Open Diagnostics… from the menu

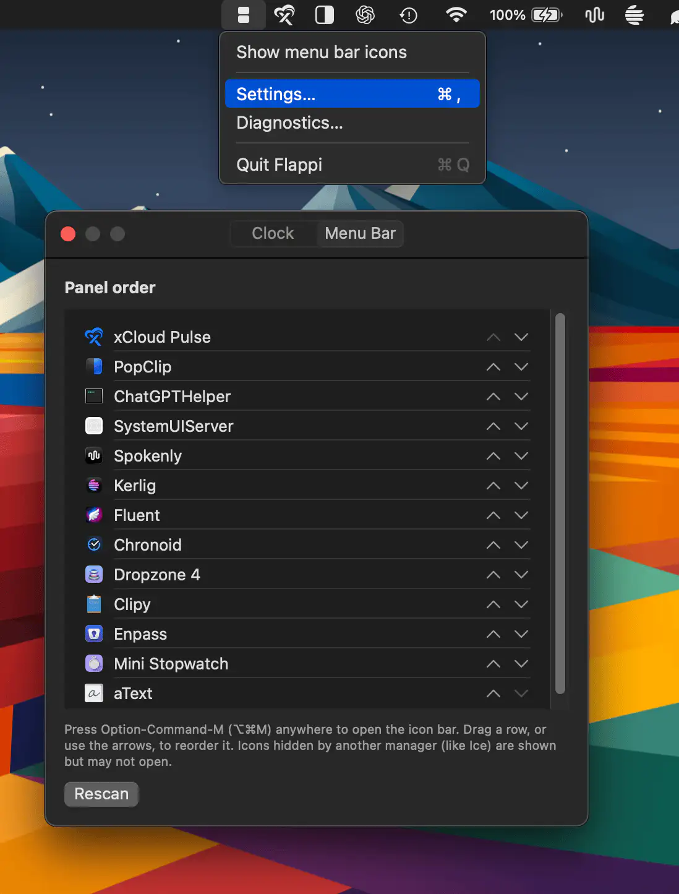point(352,123)
